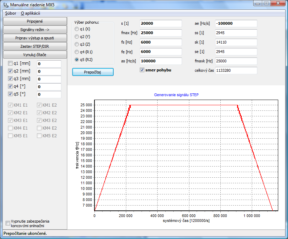Open the Súbor menu
The width and height of the screenshot is (288, 239).
pyautogui.click(x=11, y=13)
